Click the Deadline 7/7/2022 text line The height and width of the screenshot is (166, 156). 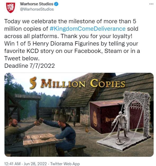(30, 66)
